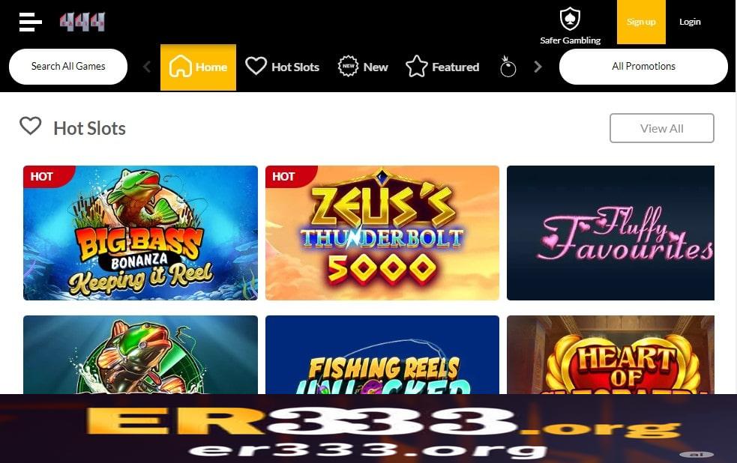Click the Hot Slots heart icon in the nav bar
Viewport: 737px width, 463px height.
pyautogui.click(x=256, y=66)
